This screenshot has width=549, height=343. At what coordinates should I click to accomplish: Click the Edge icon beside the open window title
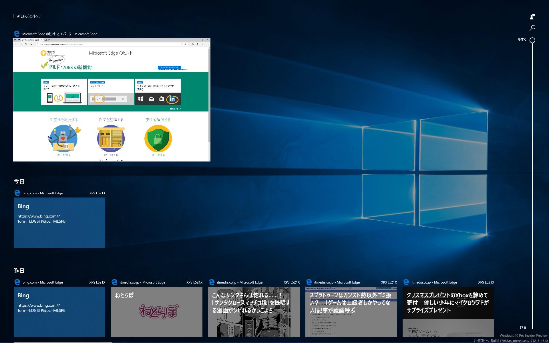point(17,34)
